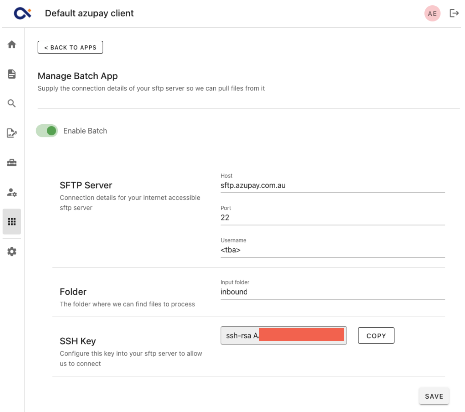This screenshot has height=412, width=465.
Task: Open the AE user avatar
Action: point(432,13)
